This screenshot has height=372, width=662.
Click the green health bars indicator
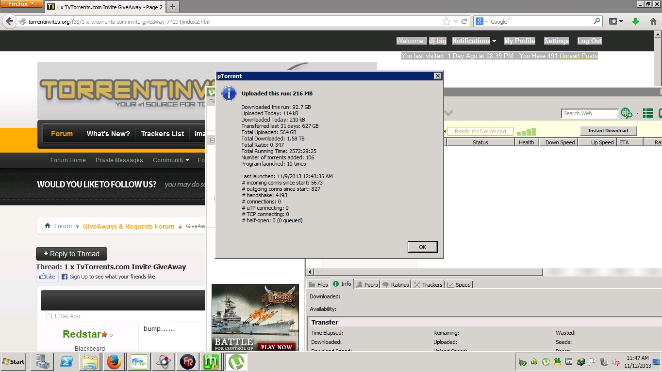coord(526,132)
